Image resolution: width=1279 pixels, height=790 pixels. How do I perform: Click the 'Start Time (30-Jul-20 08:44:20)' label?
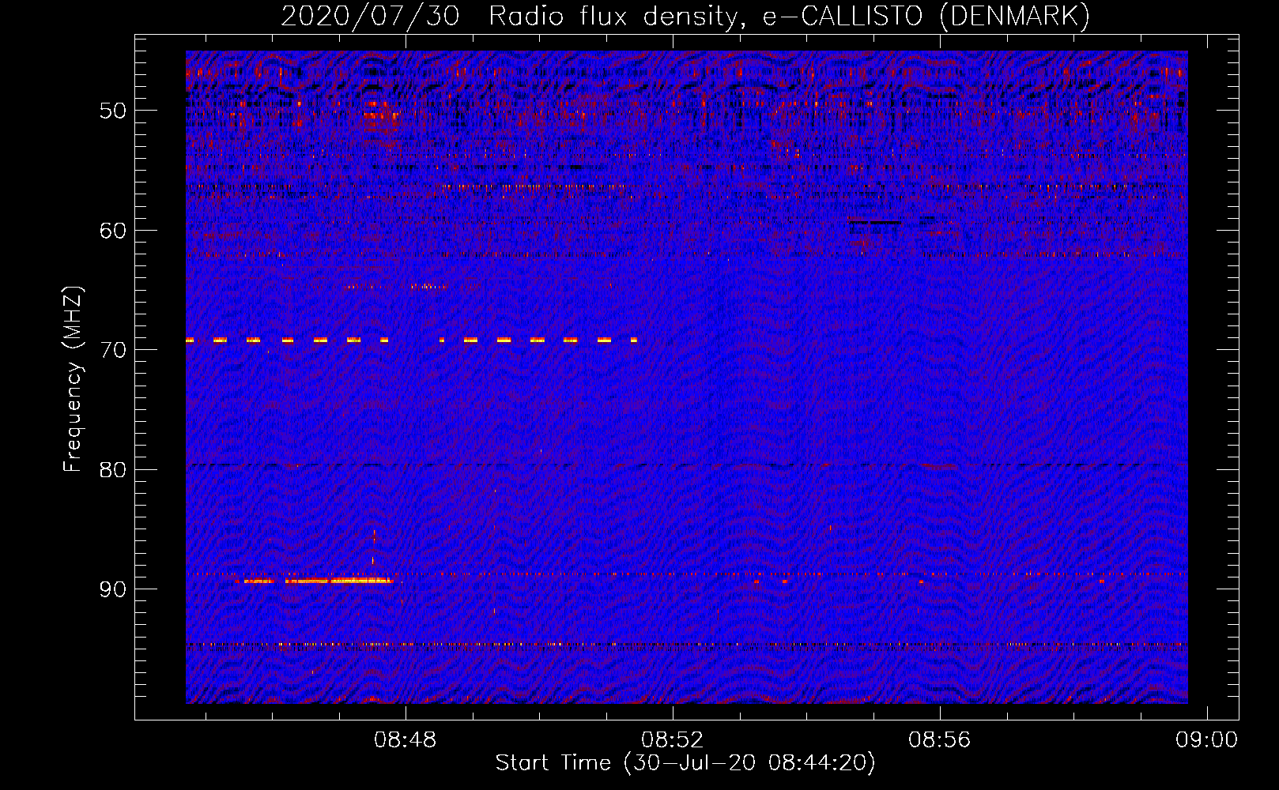(685, 763)
